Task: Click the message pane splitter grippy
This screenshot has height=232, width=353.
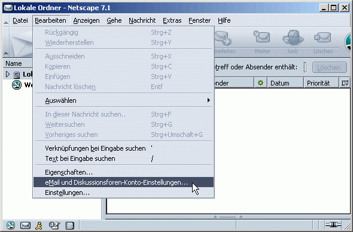Action: 228,216
